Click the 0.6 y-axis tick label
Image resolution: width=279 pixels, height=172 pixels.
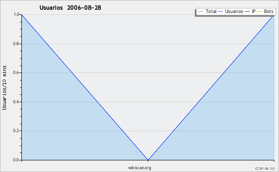point(16,73)
